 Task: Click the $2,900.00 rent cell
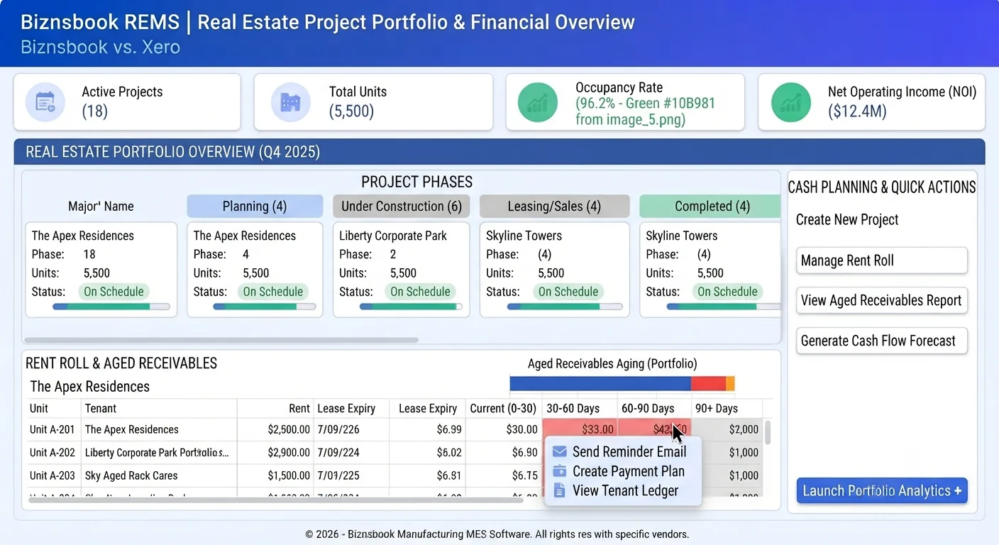pos(275,453)
